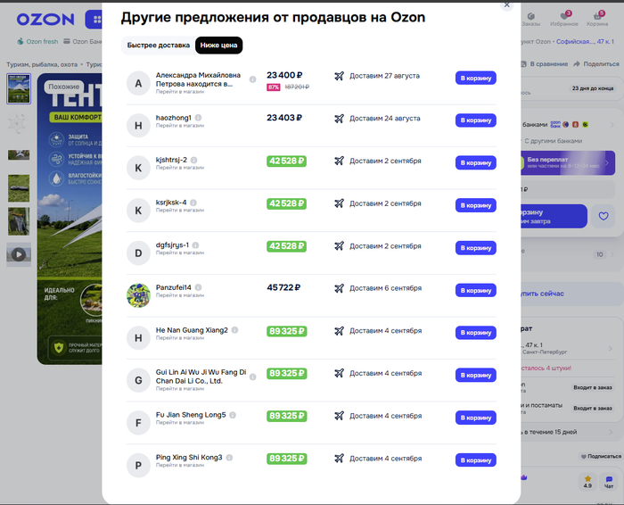This screenshot has width=624, height=505.
Task: Add kjshtrsj-2 offer to cart
Action: [x=475, y=162]
